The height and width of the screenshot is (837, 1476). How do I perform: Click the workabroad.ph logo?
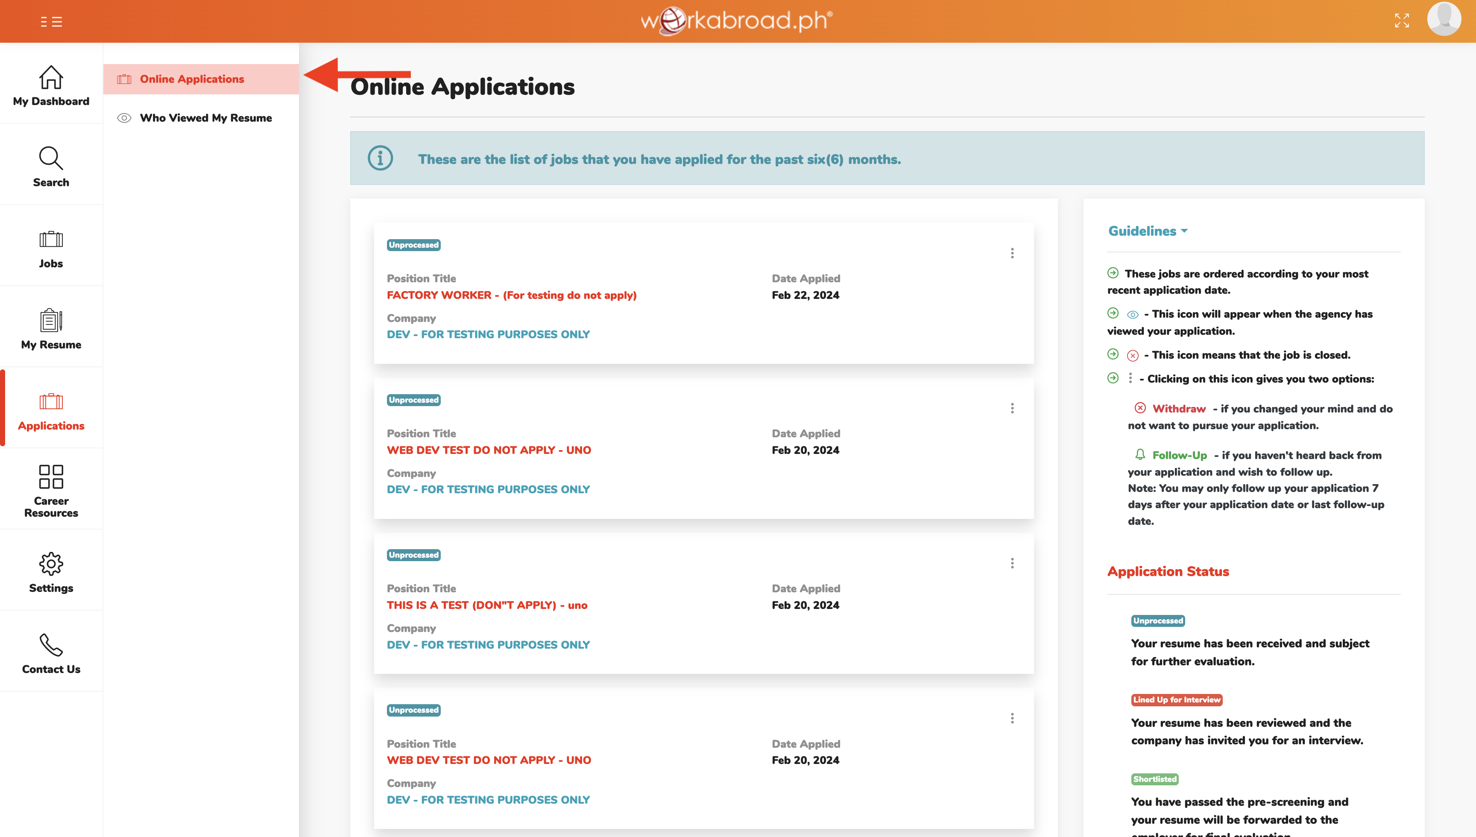point(737,21)
